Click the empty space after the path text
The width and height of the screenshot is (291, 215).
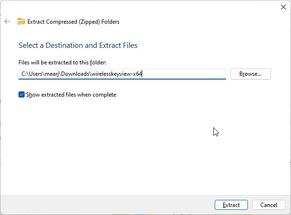coord(190,74)
